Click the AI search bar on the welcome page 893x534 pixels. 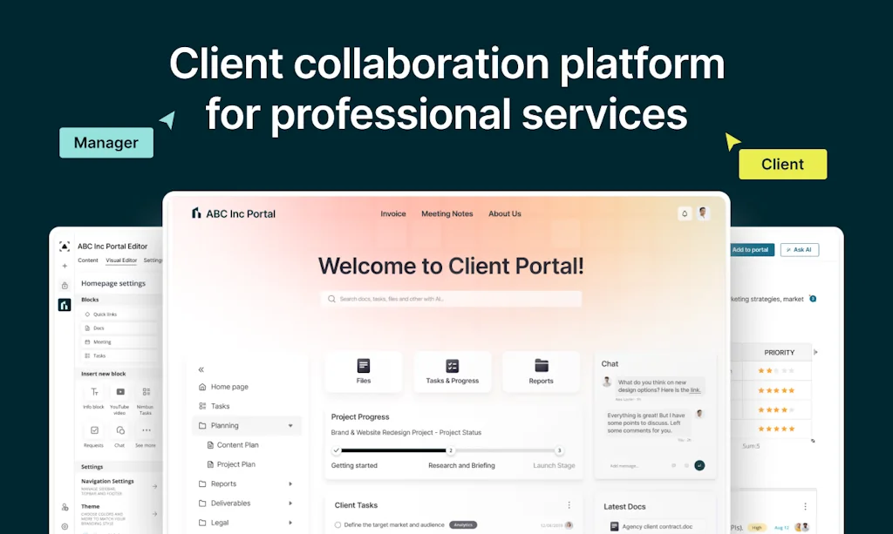coord(451,299)
